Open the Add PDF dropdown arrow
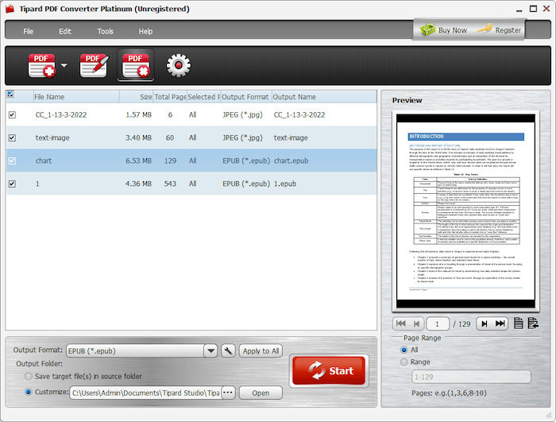 64,65
